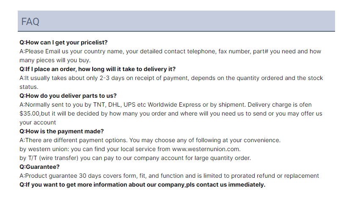Click the 30 days product guarantee answer
Viewport: 352px width, 215px height.
[x=169, y=176]
